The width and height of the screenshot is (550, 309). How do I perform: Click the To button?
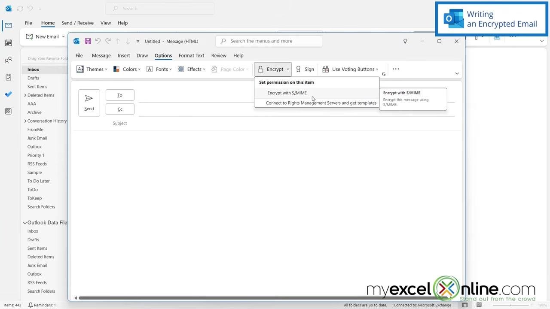[120, 95]
